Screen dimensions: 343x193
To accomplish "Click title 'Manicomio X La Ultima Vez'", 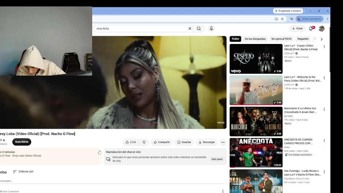I will [x=300, y=110].
